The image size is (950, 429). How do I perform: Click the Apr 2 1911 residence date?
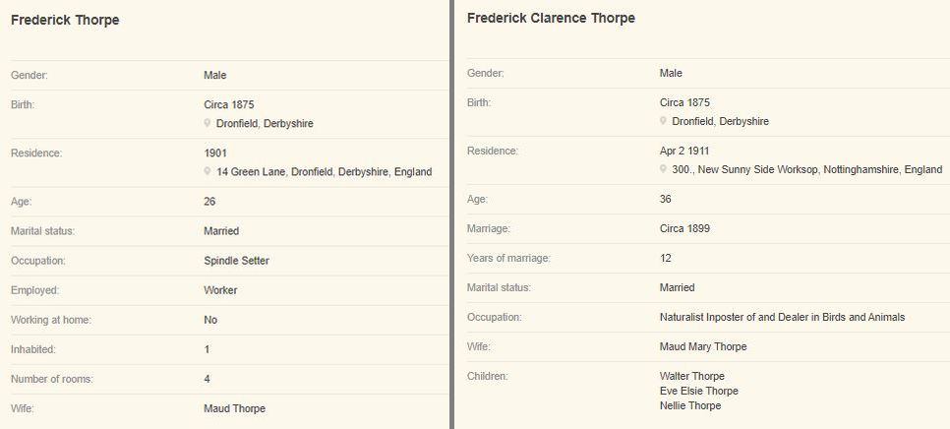pos(684,151)
